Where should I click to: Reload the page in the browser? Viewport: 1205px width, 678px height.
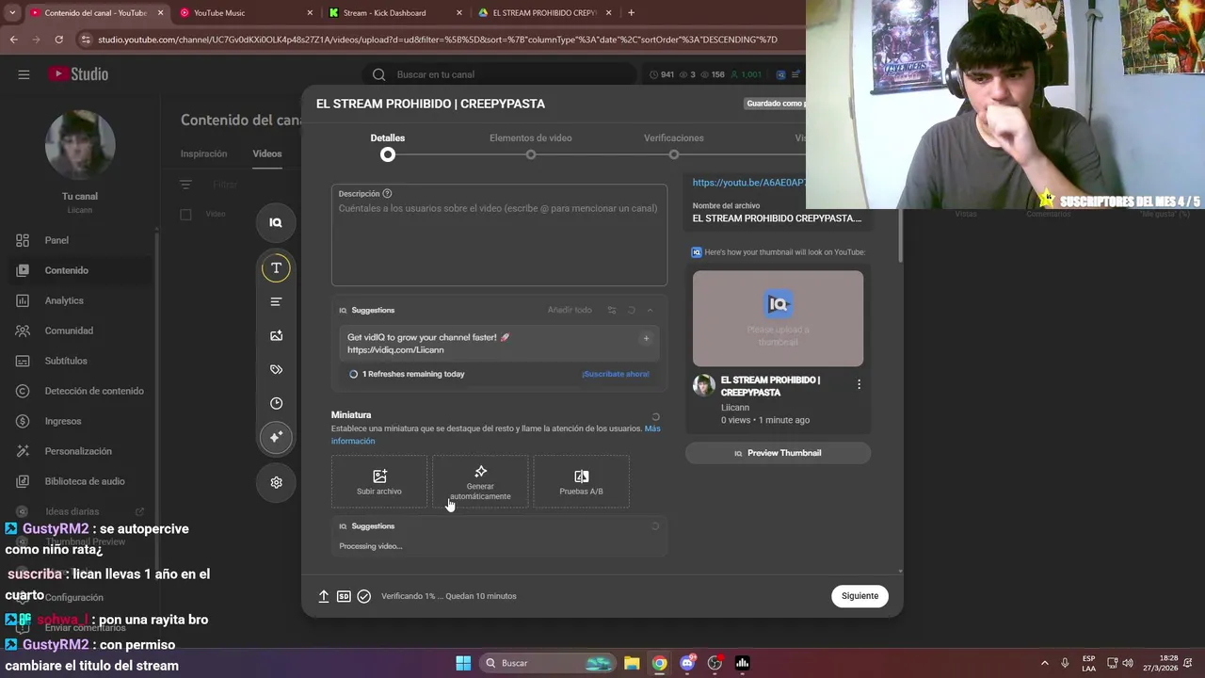coord(58,40)
